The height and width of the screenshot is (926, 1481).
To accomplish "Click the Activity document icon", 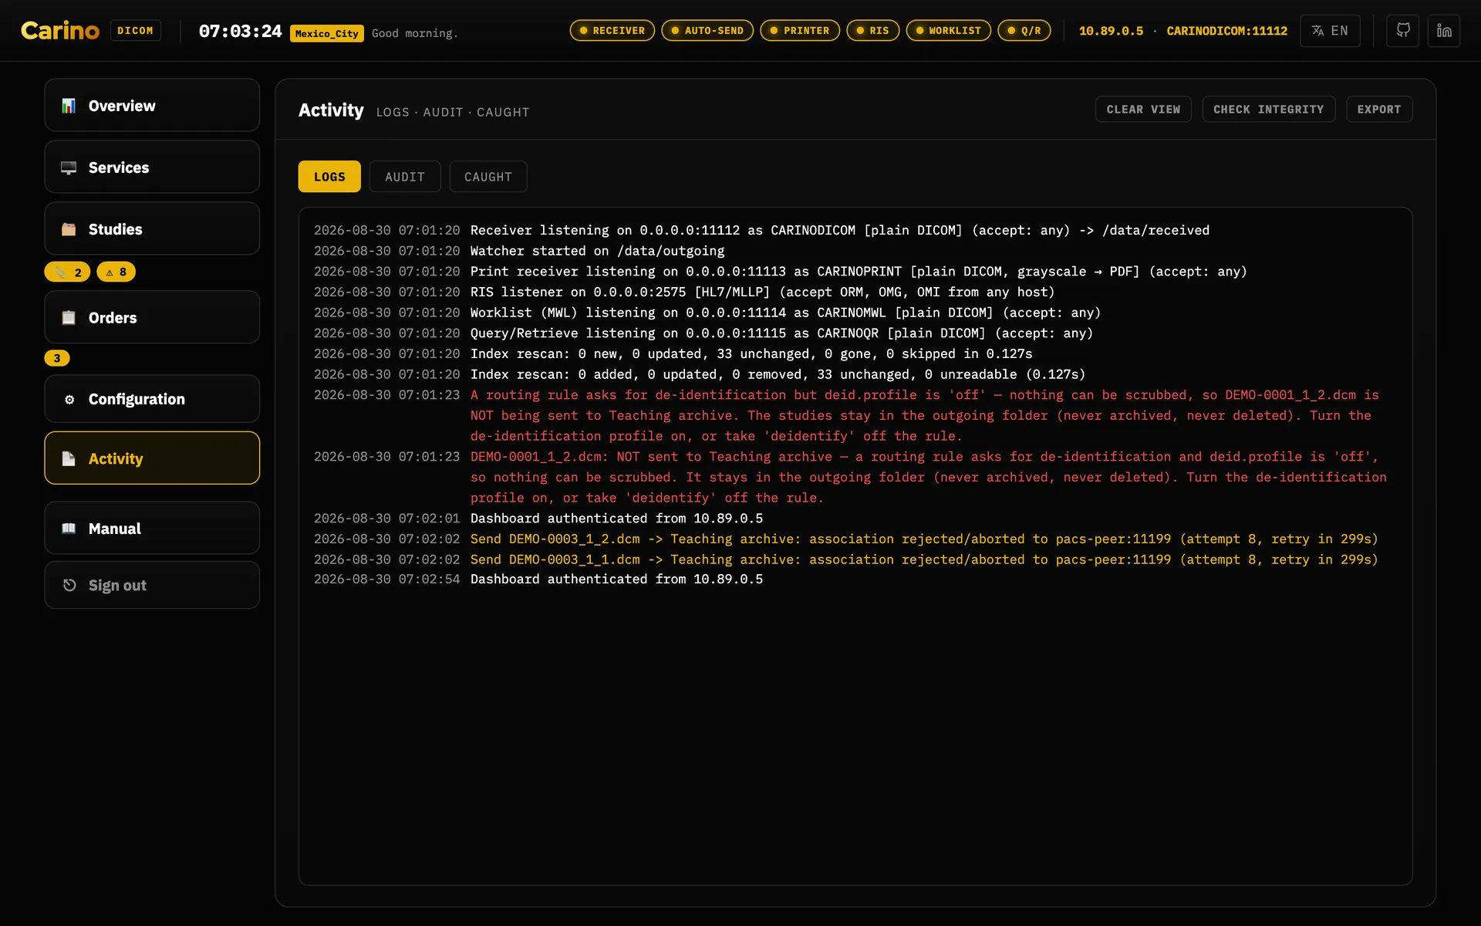I will point(69,458).
